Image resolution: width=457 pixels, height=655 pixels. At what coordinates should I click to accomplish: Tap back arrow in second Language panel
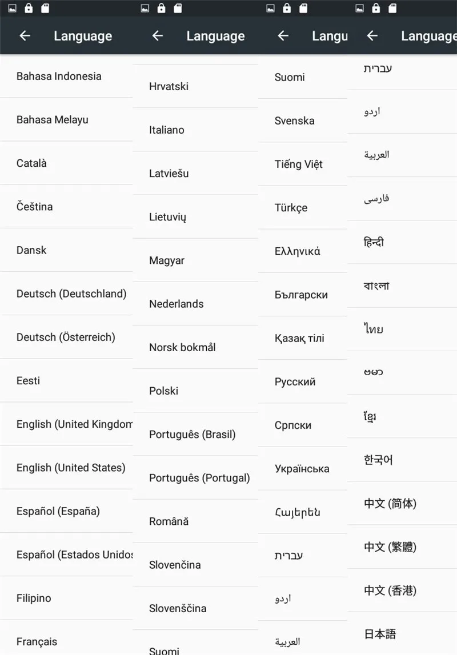pyautogui.click(x=158, y=36)
